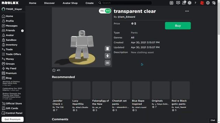The width and height of the screenshot is (220, 123).
Task: Open Premium in the left sidebar
Action: (x=9, y=73)
